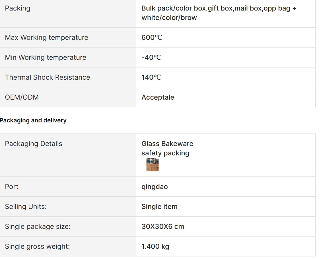Click the Single item value
This screenshot has height=259, width=321.
tap(159, 207)
